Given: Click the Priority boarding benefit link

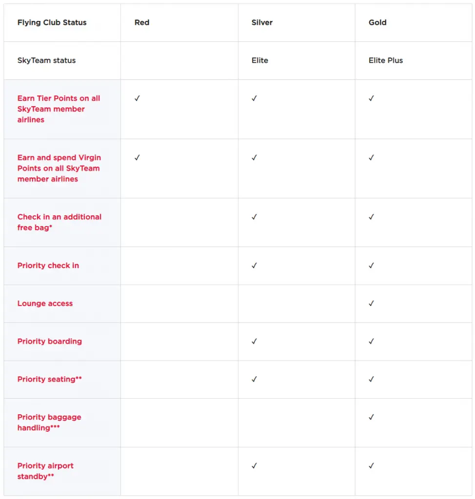Looking at the screenshot, I should pos(49,342).
